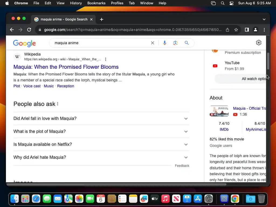Open Chrome three-dot menu

coord(264,30)
